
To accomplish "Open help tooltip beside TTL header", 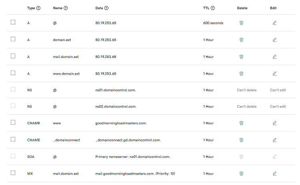I will pyautogui.click(x=213, y=8).
